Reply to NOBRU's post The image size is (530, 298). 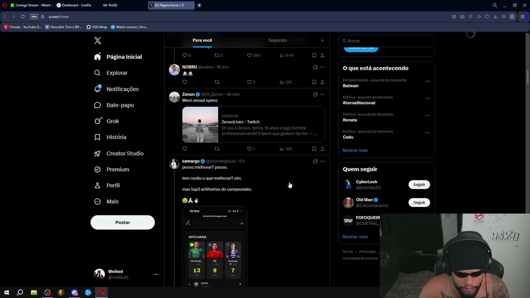pos(185,82)
